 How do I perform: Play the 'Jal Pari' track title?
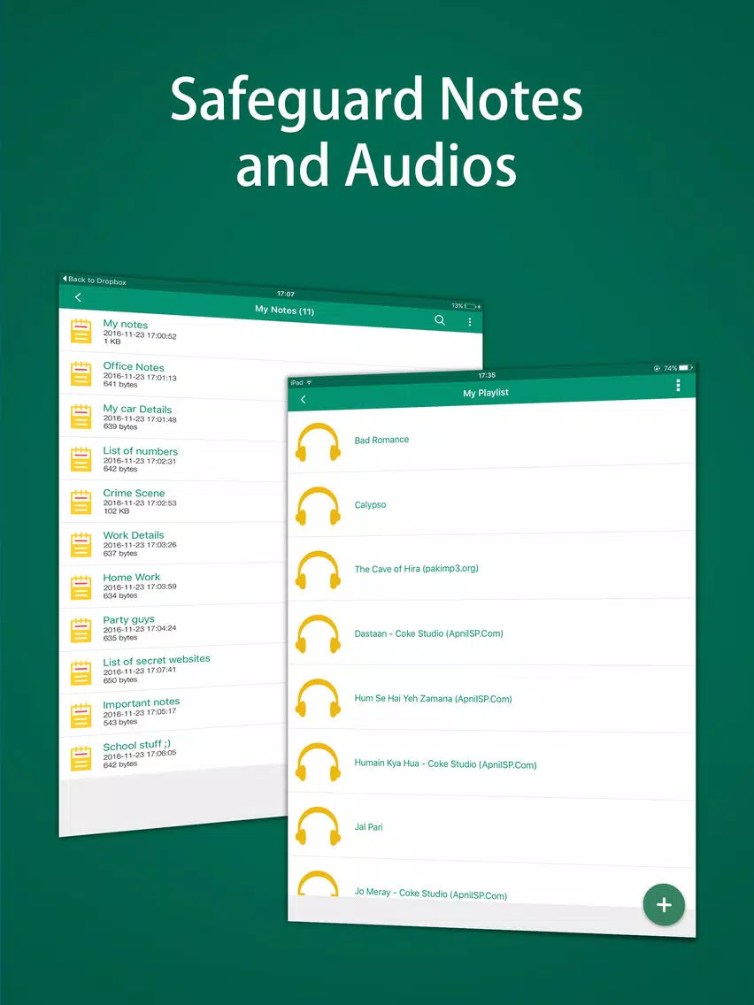(369, 827)
